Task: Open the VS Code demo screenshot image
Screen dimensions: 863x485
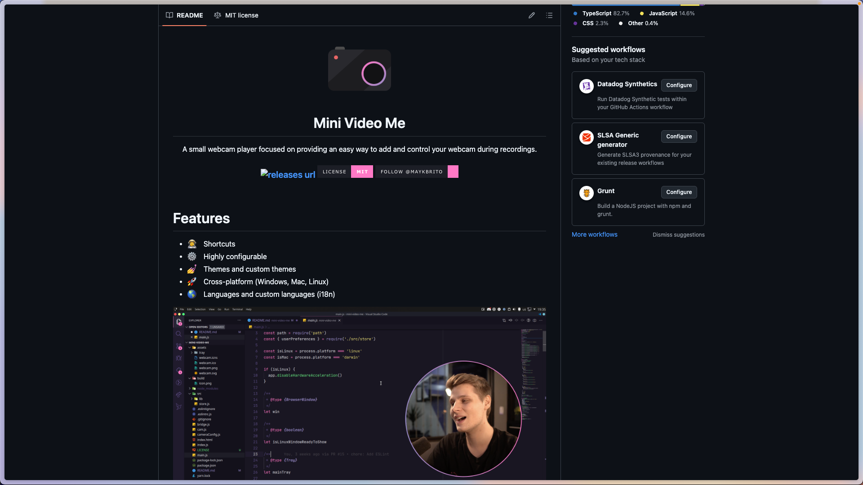Action: [359, 393]
